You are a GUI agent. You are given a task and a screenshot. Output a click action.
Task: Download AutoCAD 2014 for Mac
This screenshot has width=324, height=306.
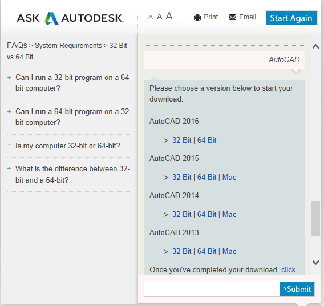229,215
